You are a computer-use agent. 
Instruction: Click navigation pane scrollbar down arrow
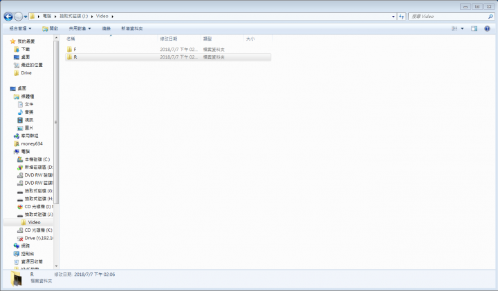coord(56,266)
